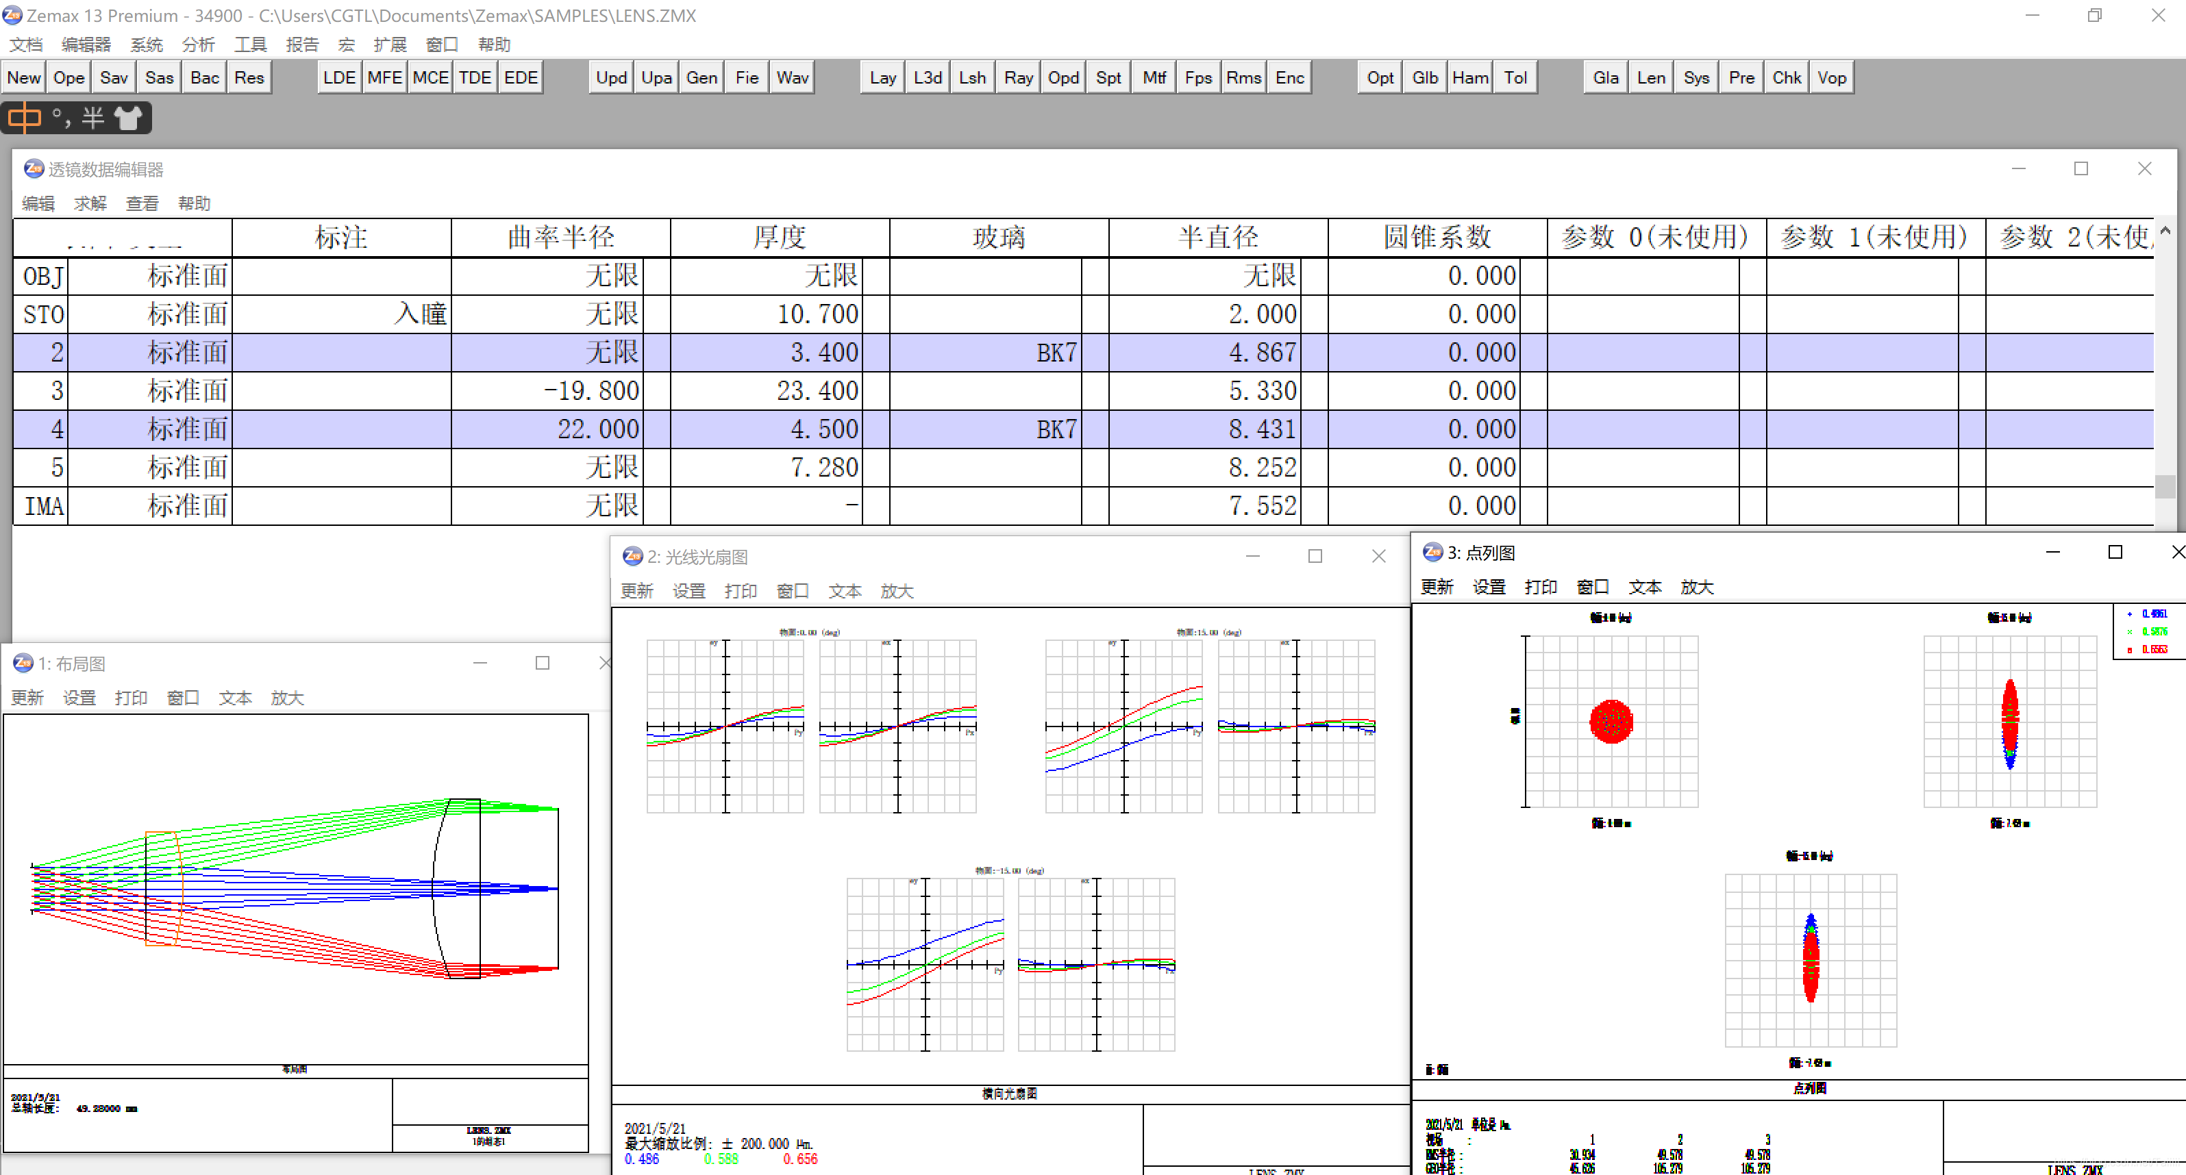Open the 求解 menu in lens editor
This screenshot has width=2186, height=1175.
(90, 203)
